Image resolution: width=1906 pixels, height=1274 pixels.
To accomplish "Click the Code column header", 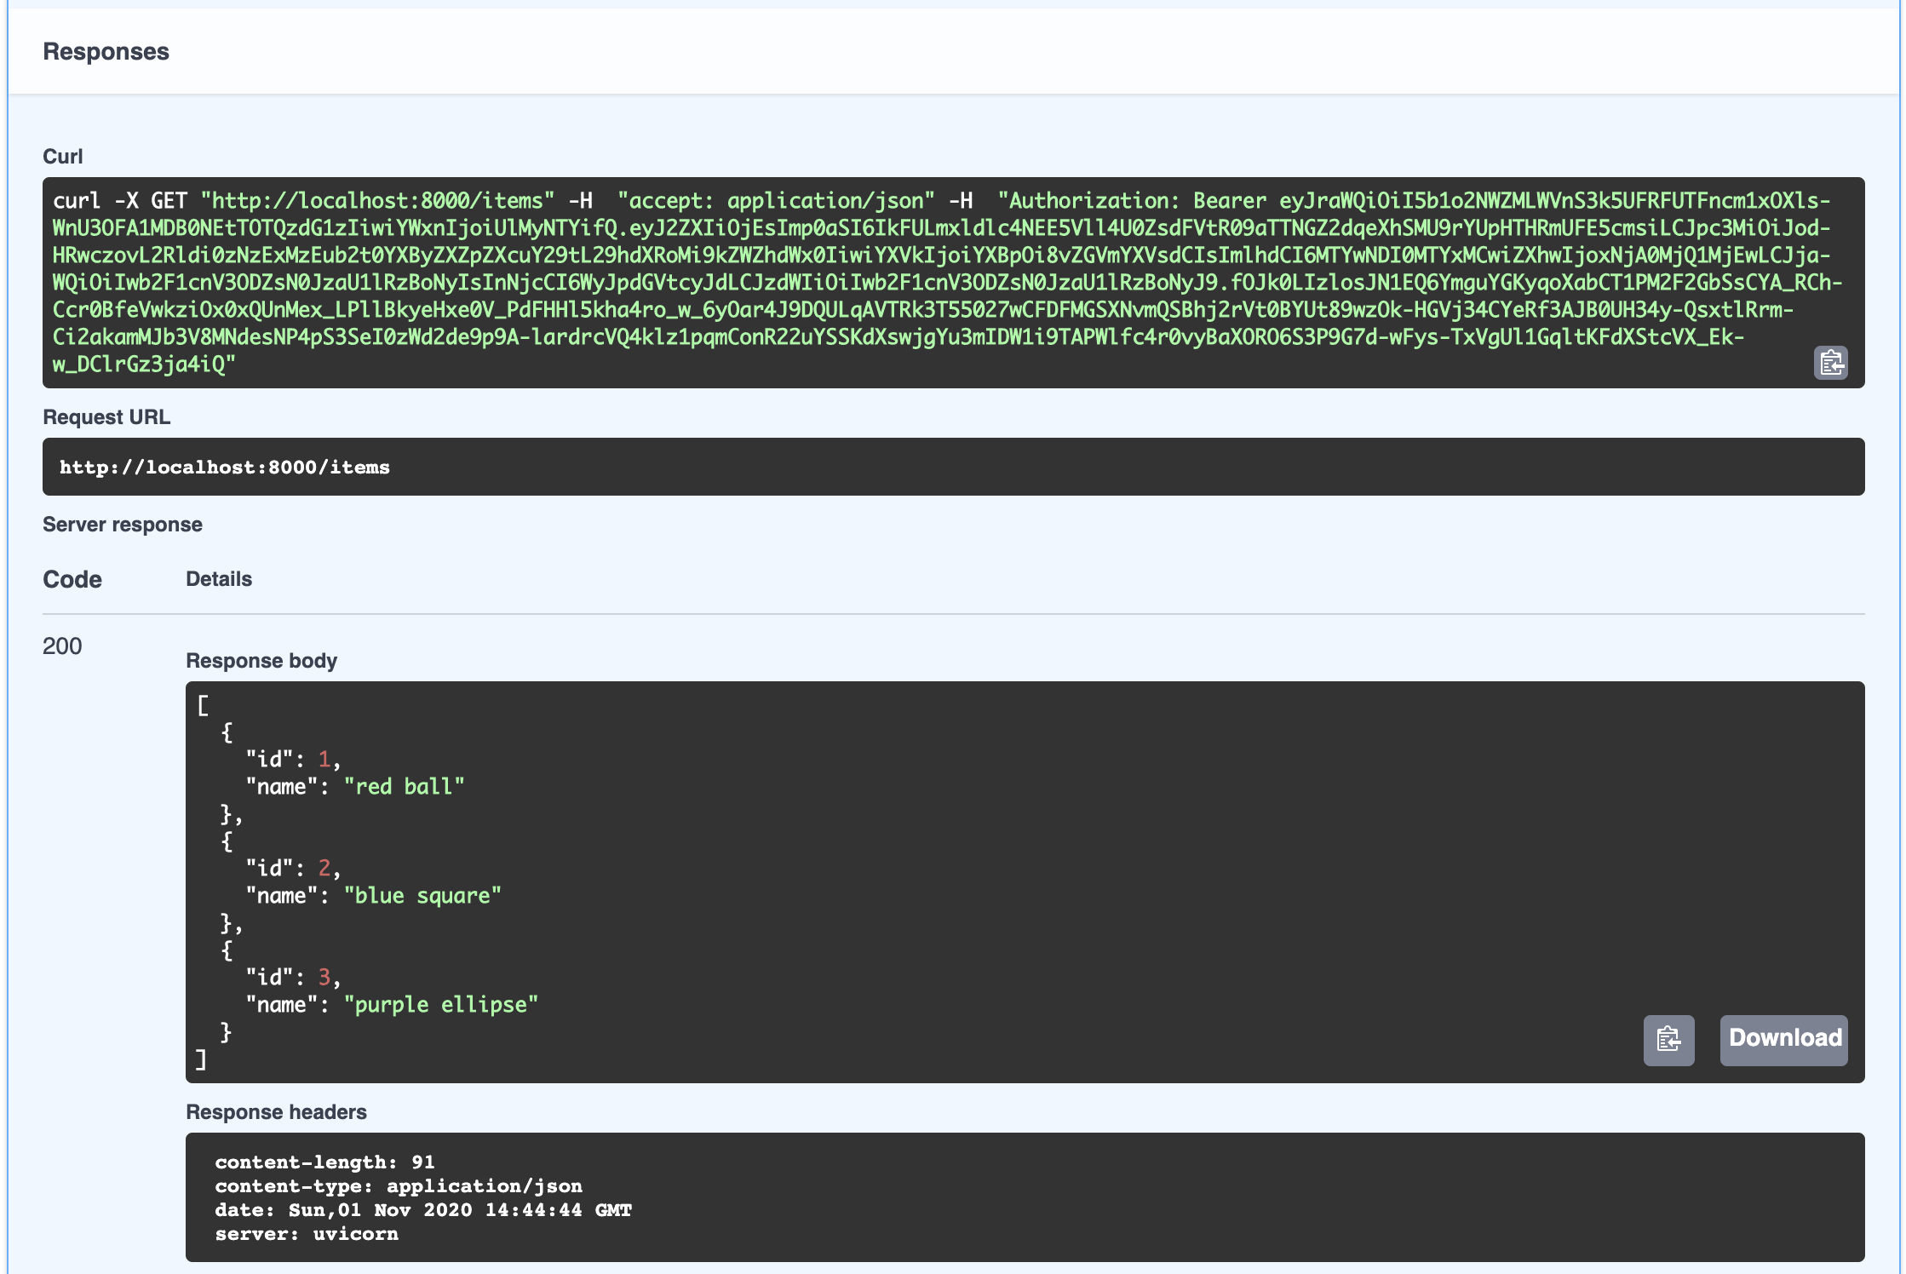I will tap(72, 580).
